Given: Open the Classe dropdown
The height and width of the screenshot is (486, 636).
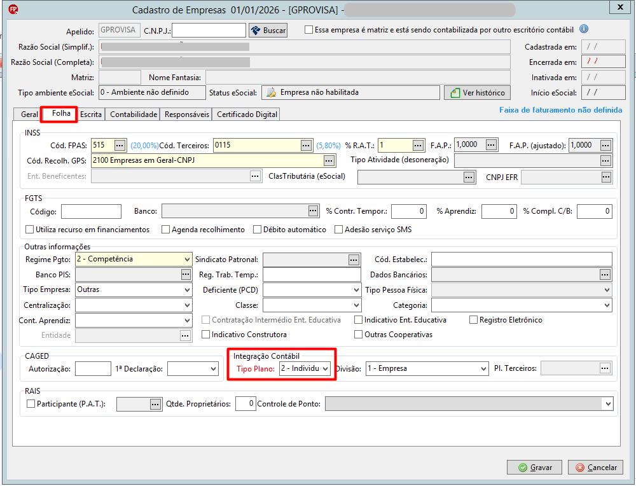Looking at the screenshot, I should coord(356,305).
